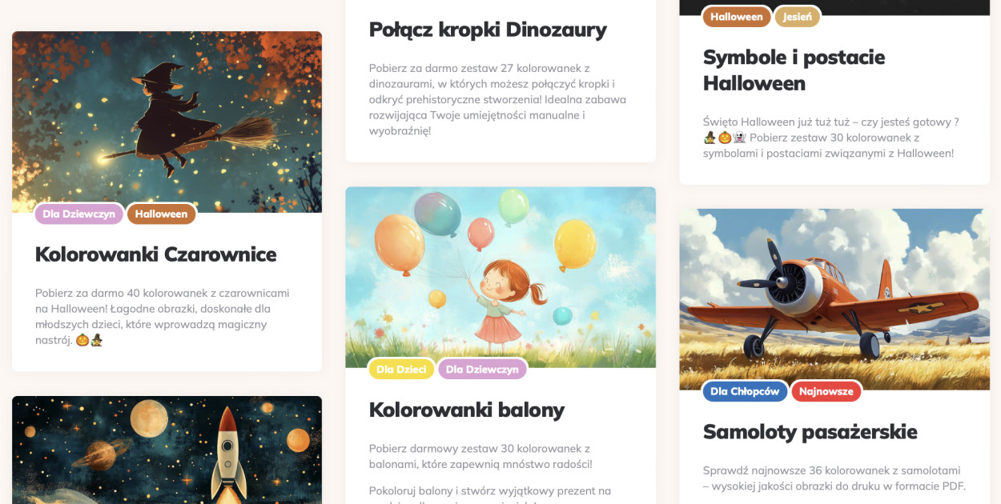
Task: Open the orange airplane picture
Action: click(x=834, y=299)
